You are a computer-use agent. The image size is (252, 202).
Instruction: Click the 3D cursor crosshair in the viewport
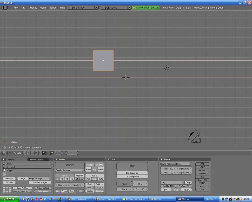(x=126, y=78)
